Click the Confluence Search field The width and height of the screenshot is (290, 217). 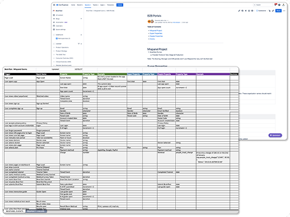(x=263, y=5)
